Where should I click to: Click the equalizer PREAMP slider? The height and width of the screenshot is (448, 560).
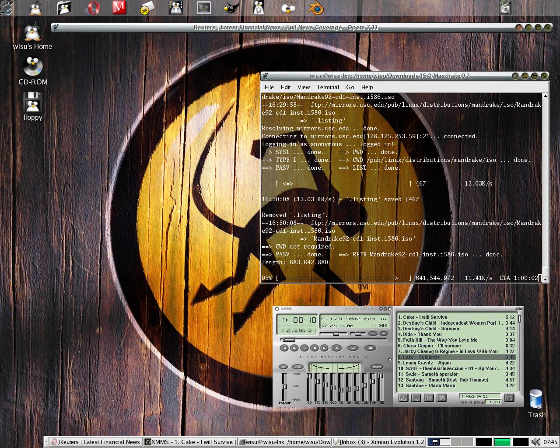(x=284, y=387)
